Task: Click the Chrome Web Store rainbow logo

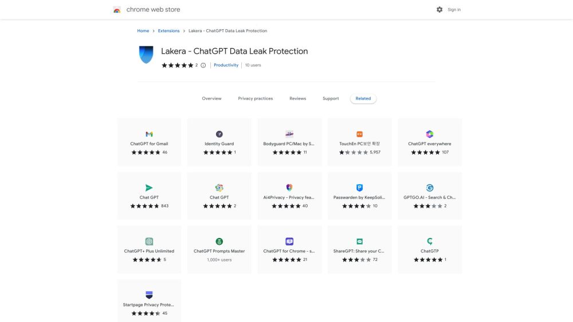Action: point(117,10)
